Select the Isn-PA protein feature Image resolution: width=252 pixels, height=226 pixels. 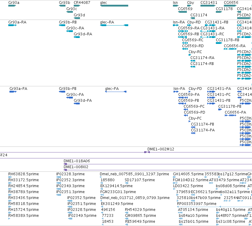point(179,89)
